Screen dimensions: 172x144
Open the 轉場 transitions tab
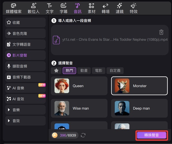pyautogui.click(x=105, y=9)
